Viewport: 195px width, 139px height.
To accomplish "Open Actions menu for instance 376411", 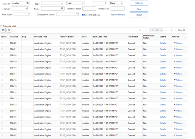I will click(x=178, y=111).
